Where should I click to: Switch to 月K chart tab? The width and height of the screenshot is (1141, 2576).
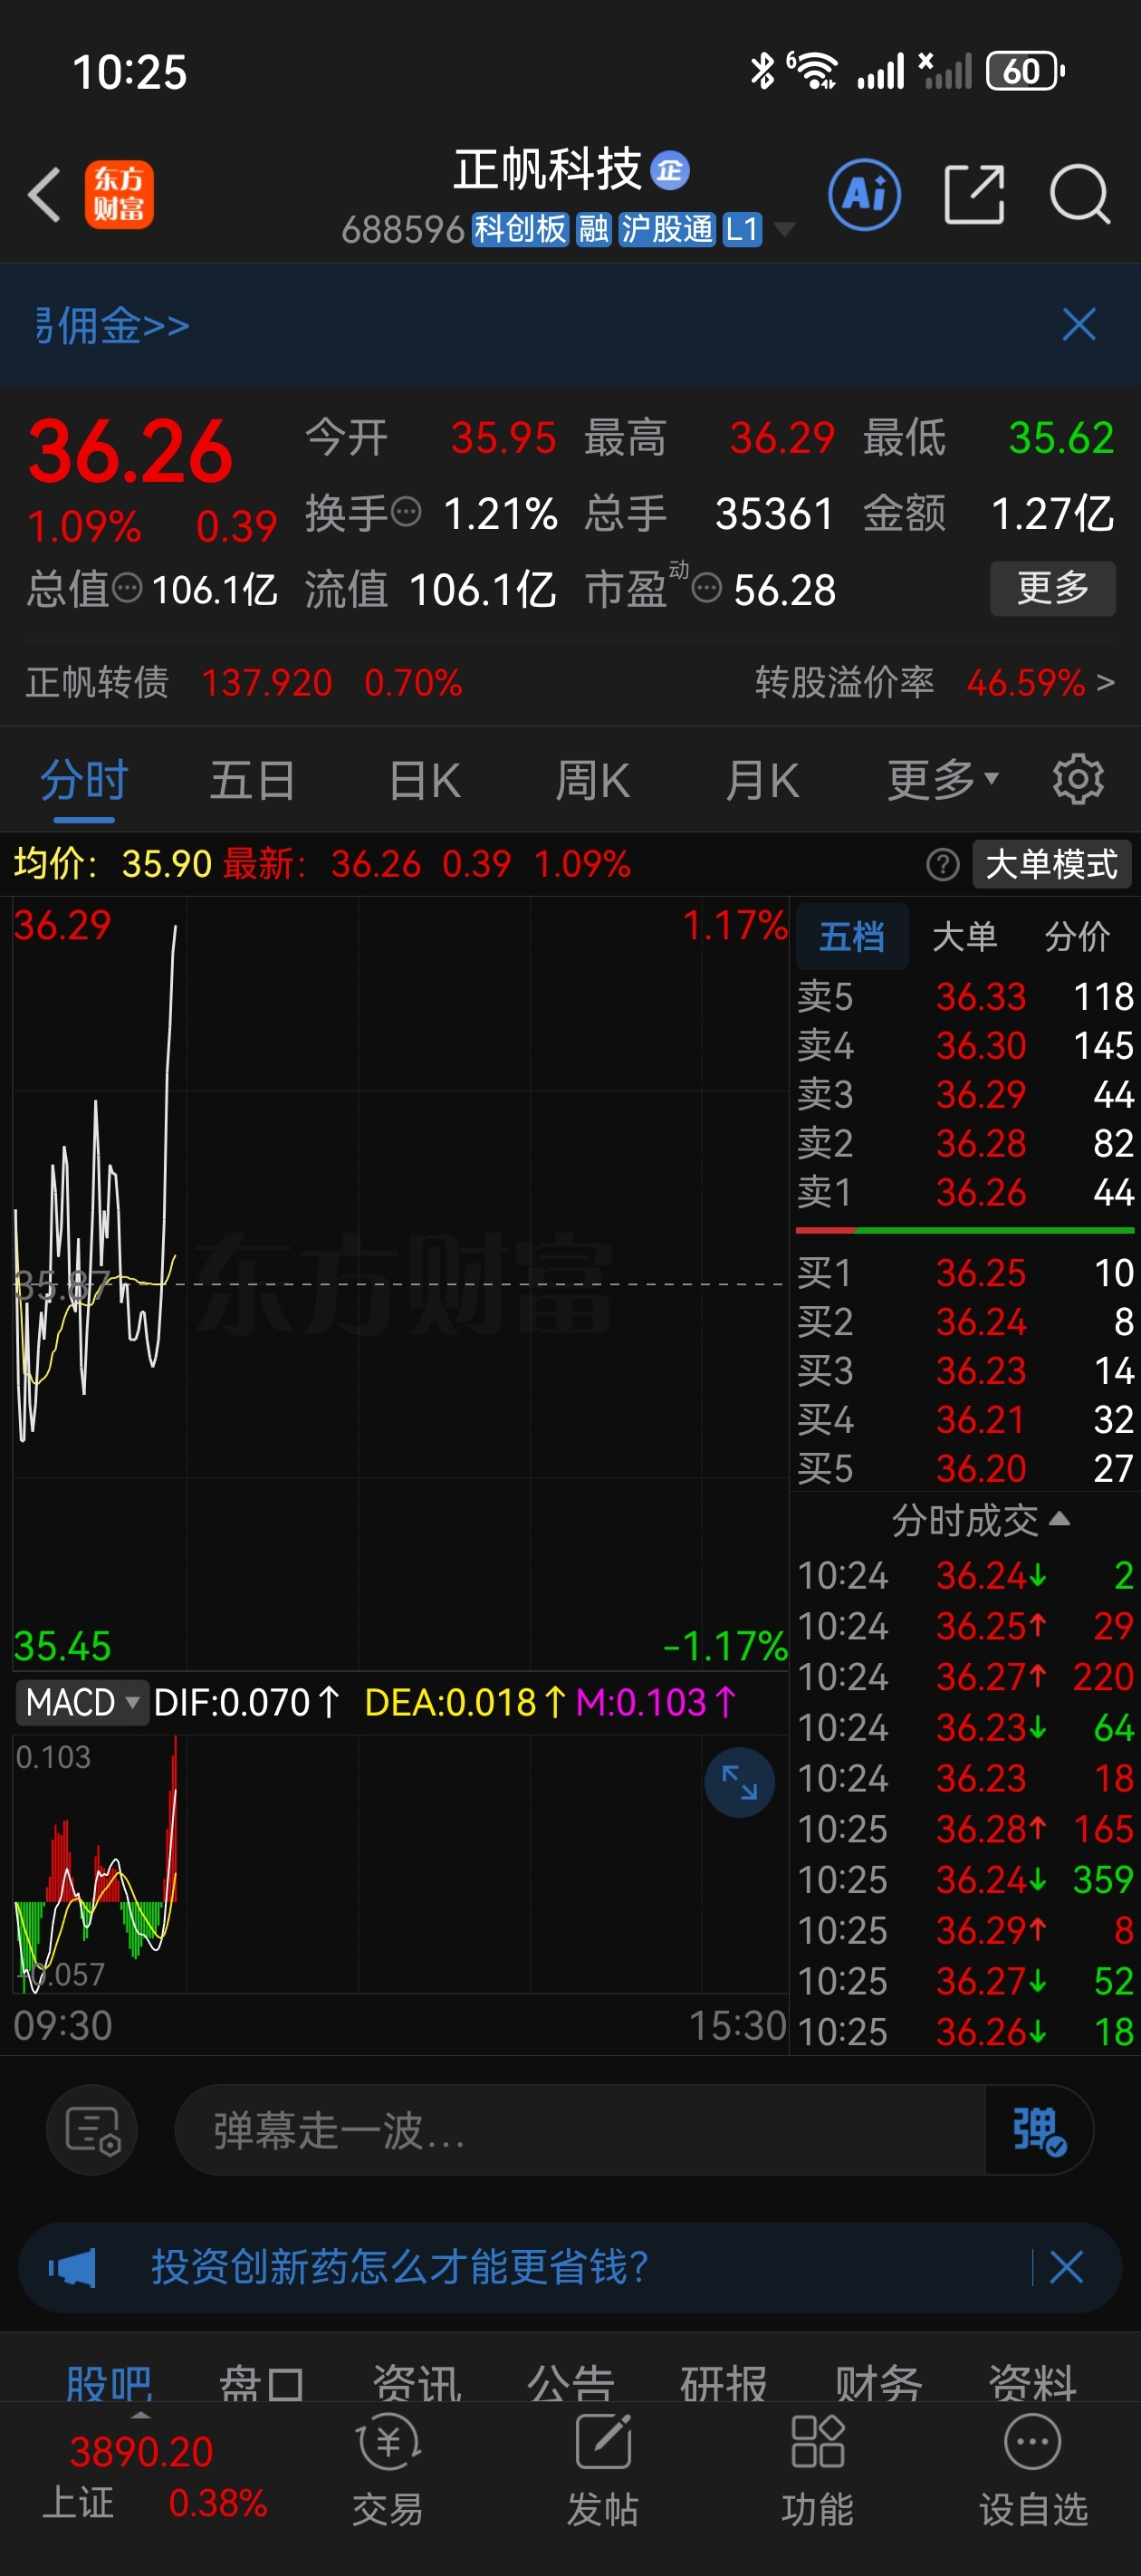click(763, 779)
